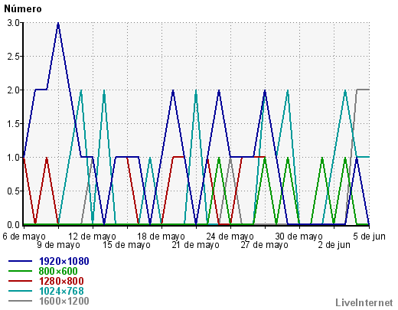Click the 1600×1200 legend label
This screenshot has height=310, width=398.
[x=64, y=301]
